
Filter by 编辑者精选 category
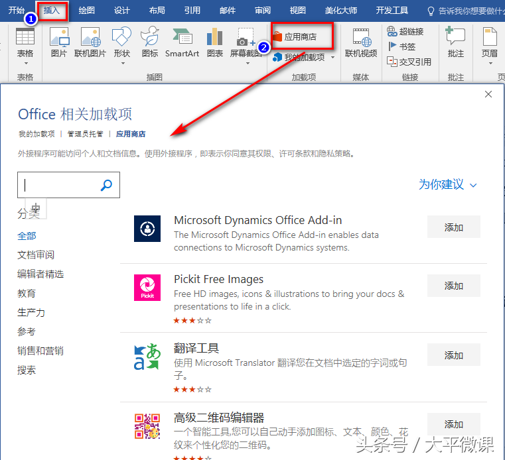tap(40, 274)
